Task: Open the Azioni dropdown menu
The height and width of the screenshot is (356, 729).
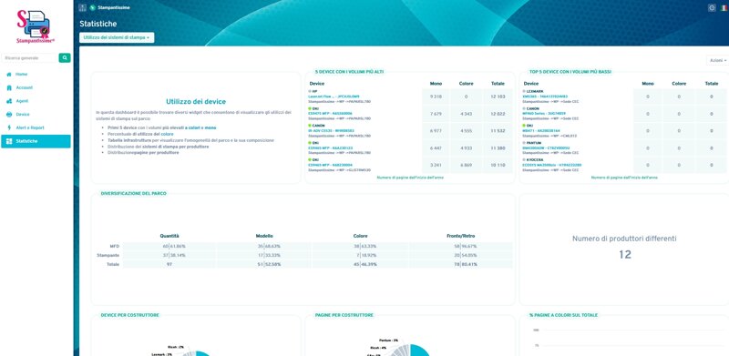Action: [717, 60]
